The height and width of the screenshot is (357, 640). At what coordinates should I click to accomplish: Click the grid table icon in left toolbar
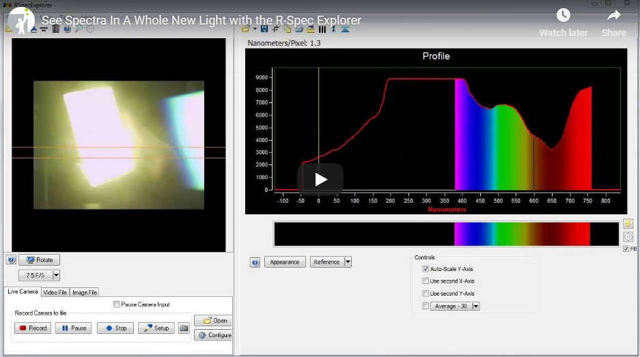tap(56, 29)
